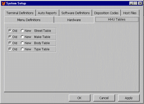The height and width of the screenshot is (104, 144).
Task: Go to the Disposition Codes tab
Action: pos(106,13)
